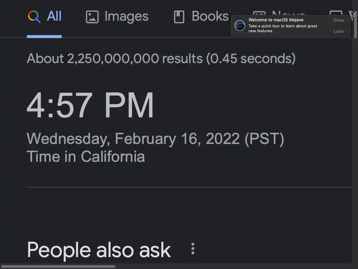Click the Books bookmark icon

(x=179, y=17)
